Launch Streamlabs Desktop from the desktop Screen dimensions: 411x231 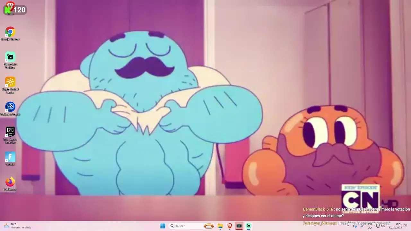point(10,60)
